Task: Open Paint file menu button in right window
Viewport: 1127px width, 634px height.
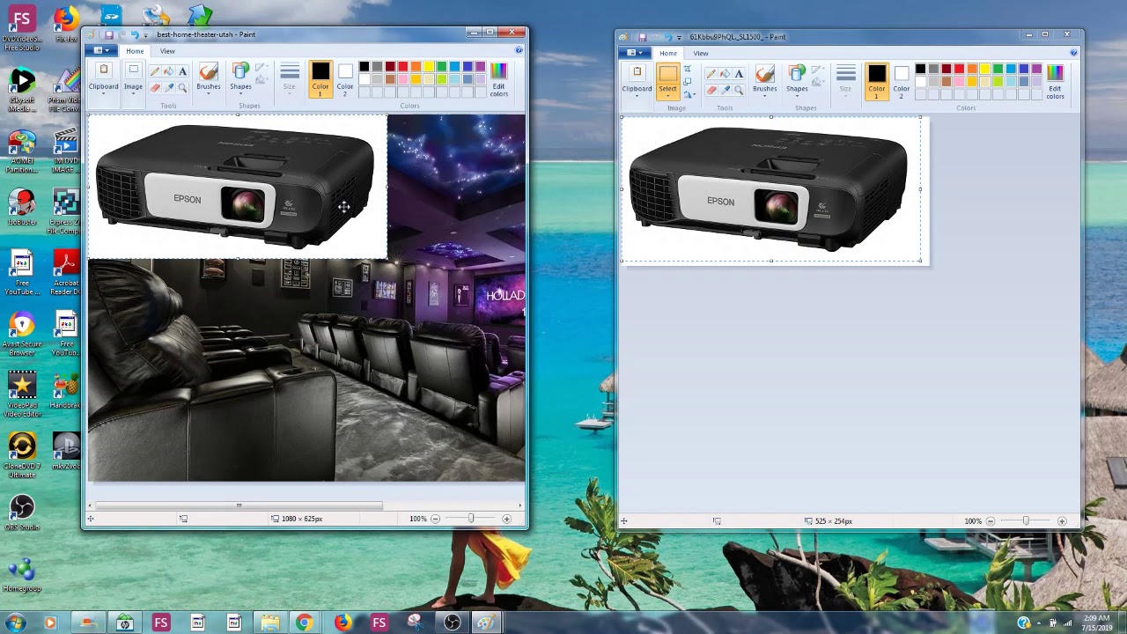Action: (634, 53)
